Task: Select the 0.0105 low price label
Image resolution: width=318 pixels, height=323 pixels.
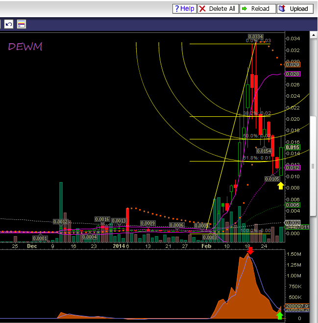Action: point(272,179)
